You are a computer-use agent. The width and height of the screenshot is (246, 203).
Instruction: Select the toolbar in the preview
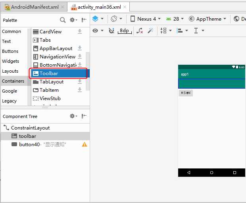point(211,83)
